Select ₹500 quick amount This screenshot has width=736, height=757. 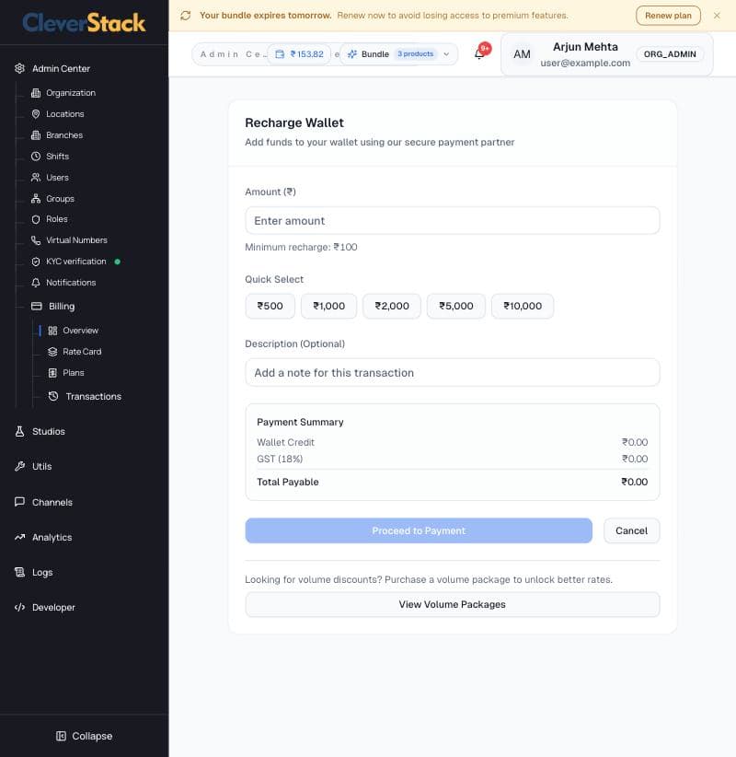(x=270, y=306)
